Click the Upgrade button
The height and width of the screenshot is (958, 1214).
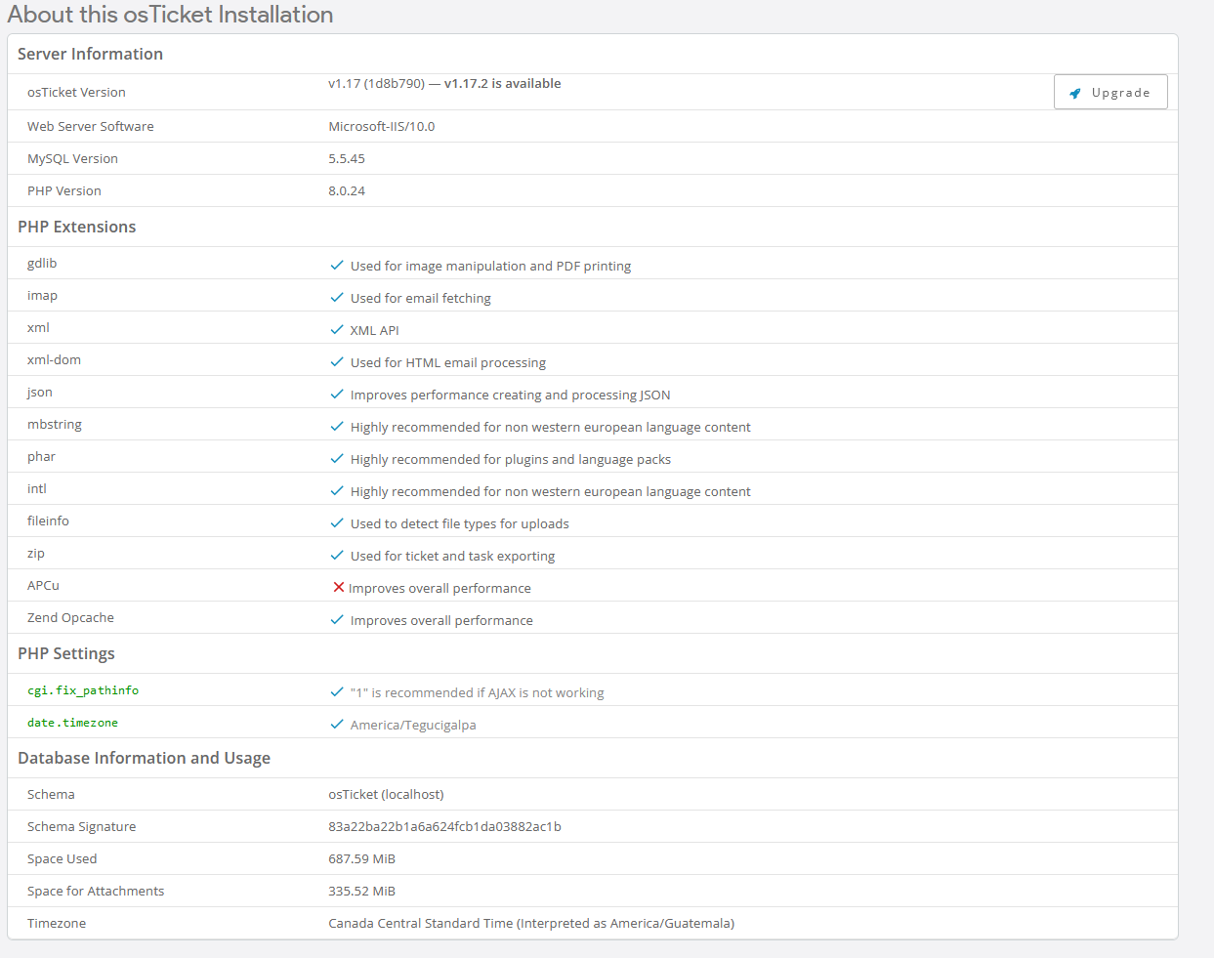point(1110,93)
